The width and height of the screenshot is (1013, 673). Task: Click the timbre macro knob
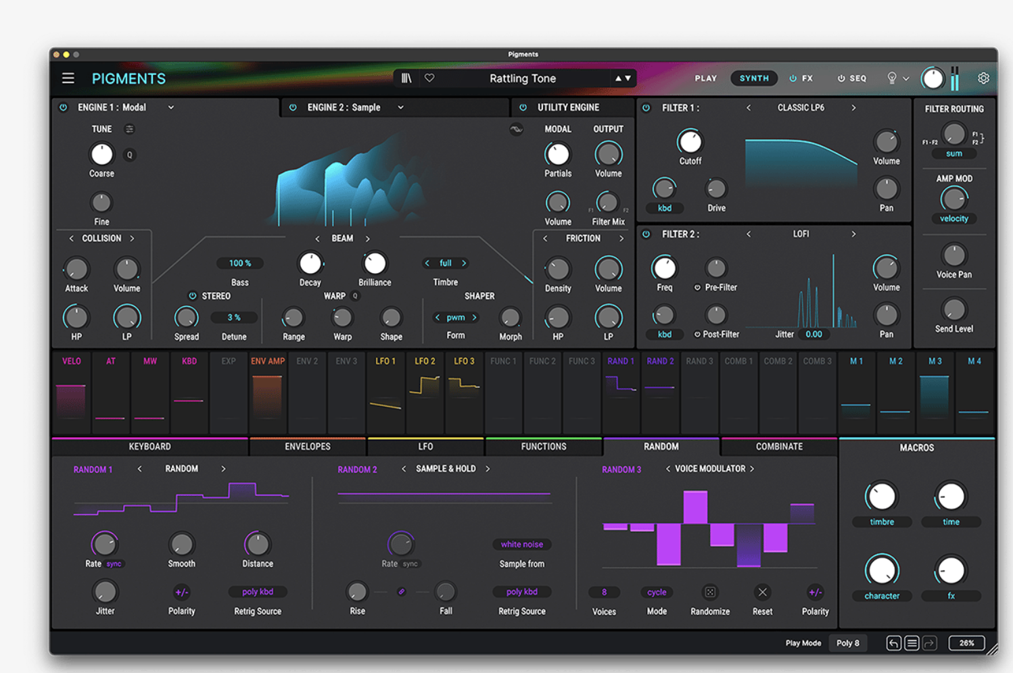881,497
